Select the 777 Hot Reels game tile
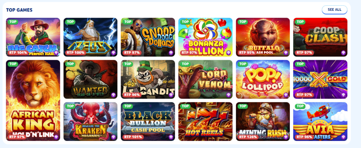Image resolution: width=361 pixels, height=148 pixels. coord(206,121)
